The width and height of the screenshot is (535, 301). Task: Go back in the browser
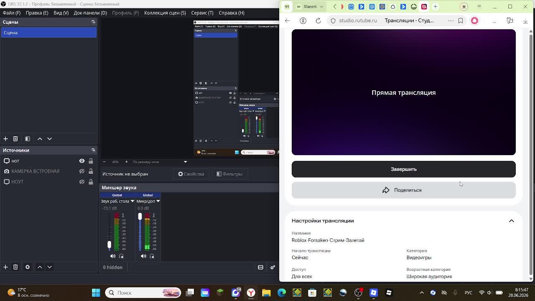coord(287,20)
